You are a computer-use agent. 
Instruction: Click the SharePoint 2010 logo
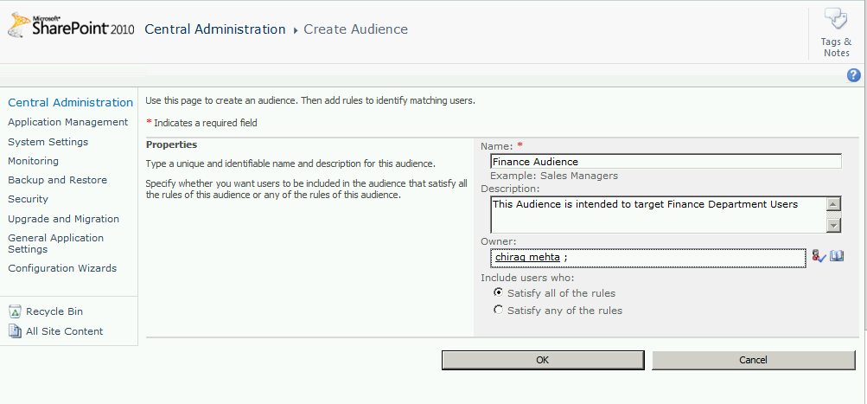71,29
